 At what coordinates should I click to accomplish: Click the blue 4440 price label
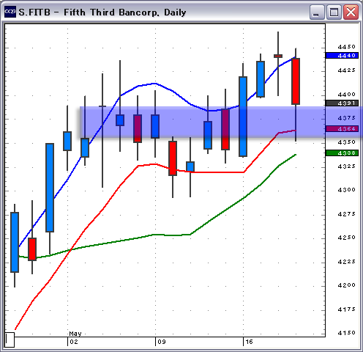tap(342, 56)
